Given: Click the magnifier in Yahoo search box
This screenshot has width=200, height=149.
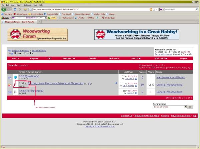Looking at the screenshot, I should pos(197,9).
